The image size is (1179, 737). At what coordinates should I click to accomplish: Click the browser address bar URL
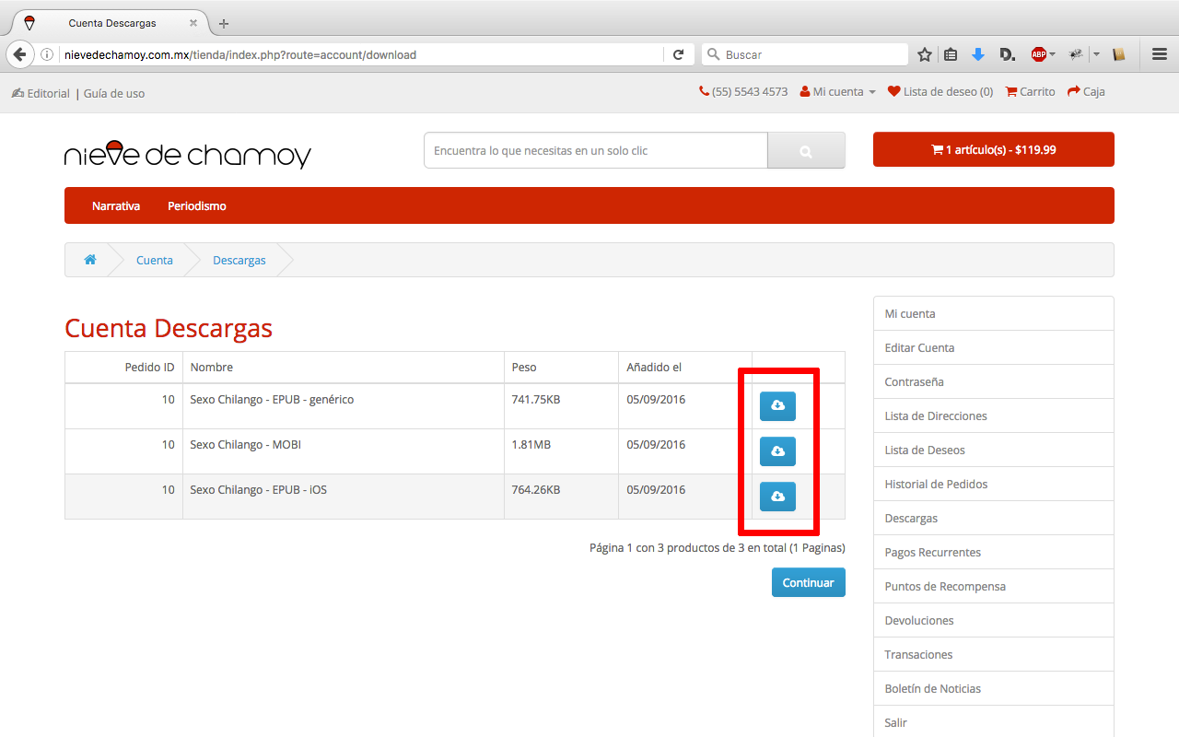pos(239,54)
